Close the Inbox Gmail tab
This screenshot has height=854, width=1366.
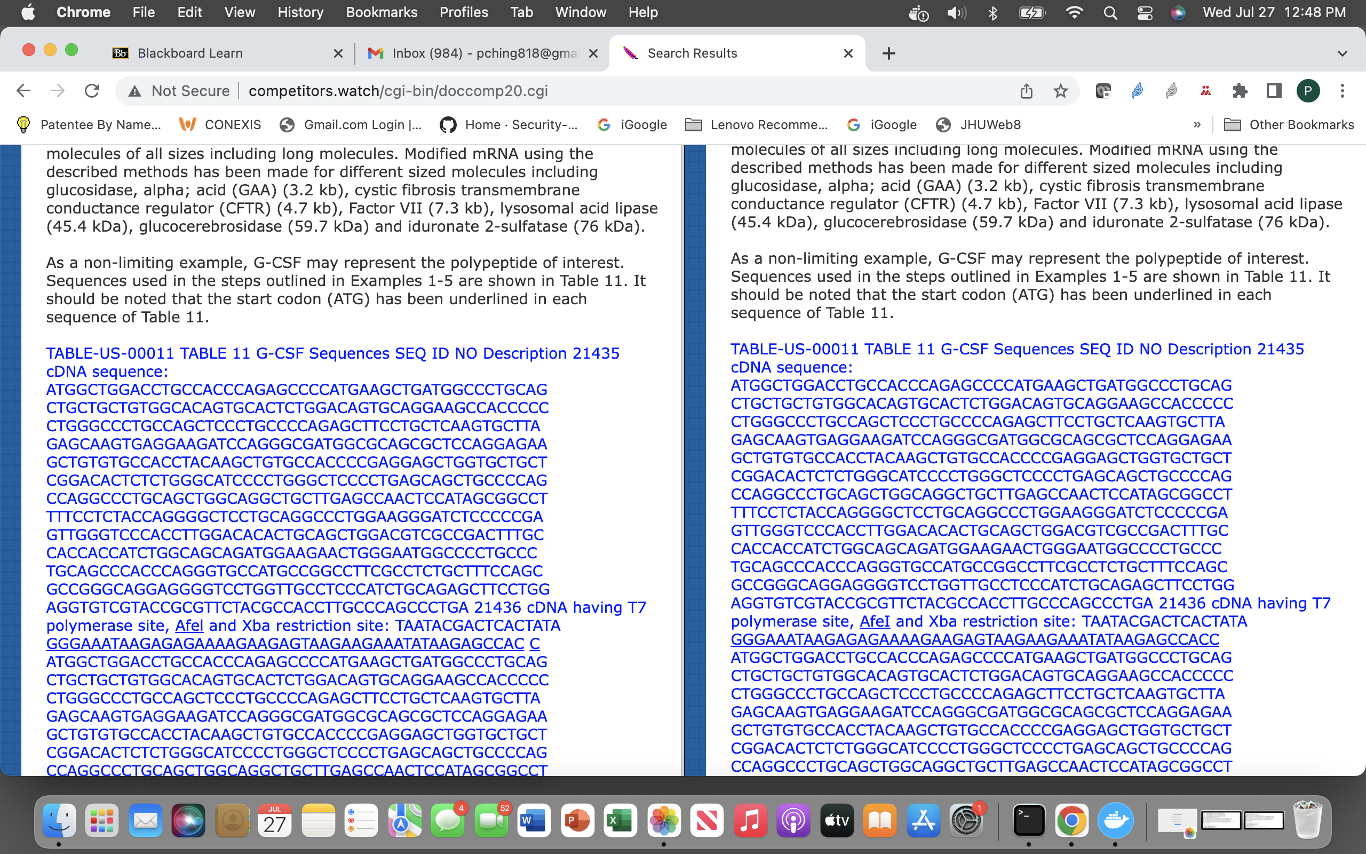(593, 53)
